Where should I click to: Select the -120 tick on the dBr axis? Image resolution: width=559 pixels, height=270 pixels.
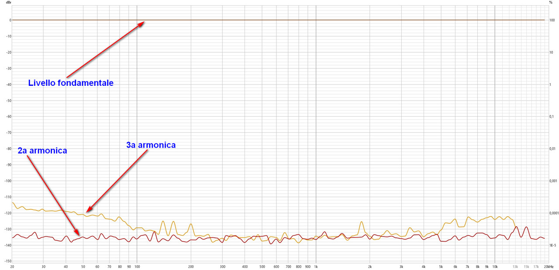[7, 213]
